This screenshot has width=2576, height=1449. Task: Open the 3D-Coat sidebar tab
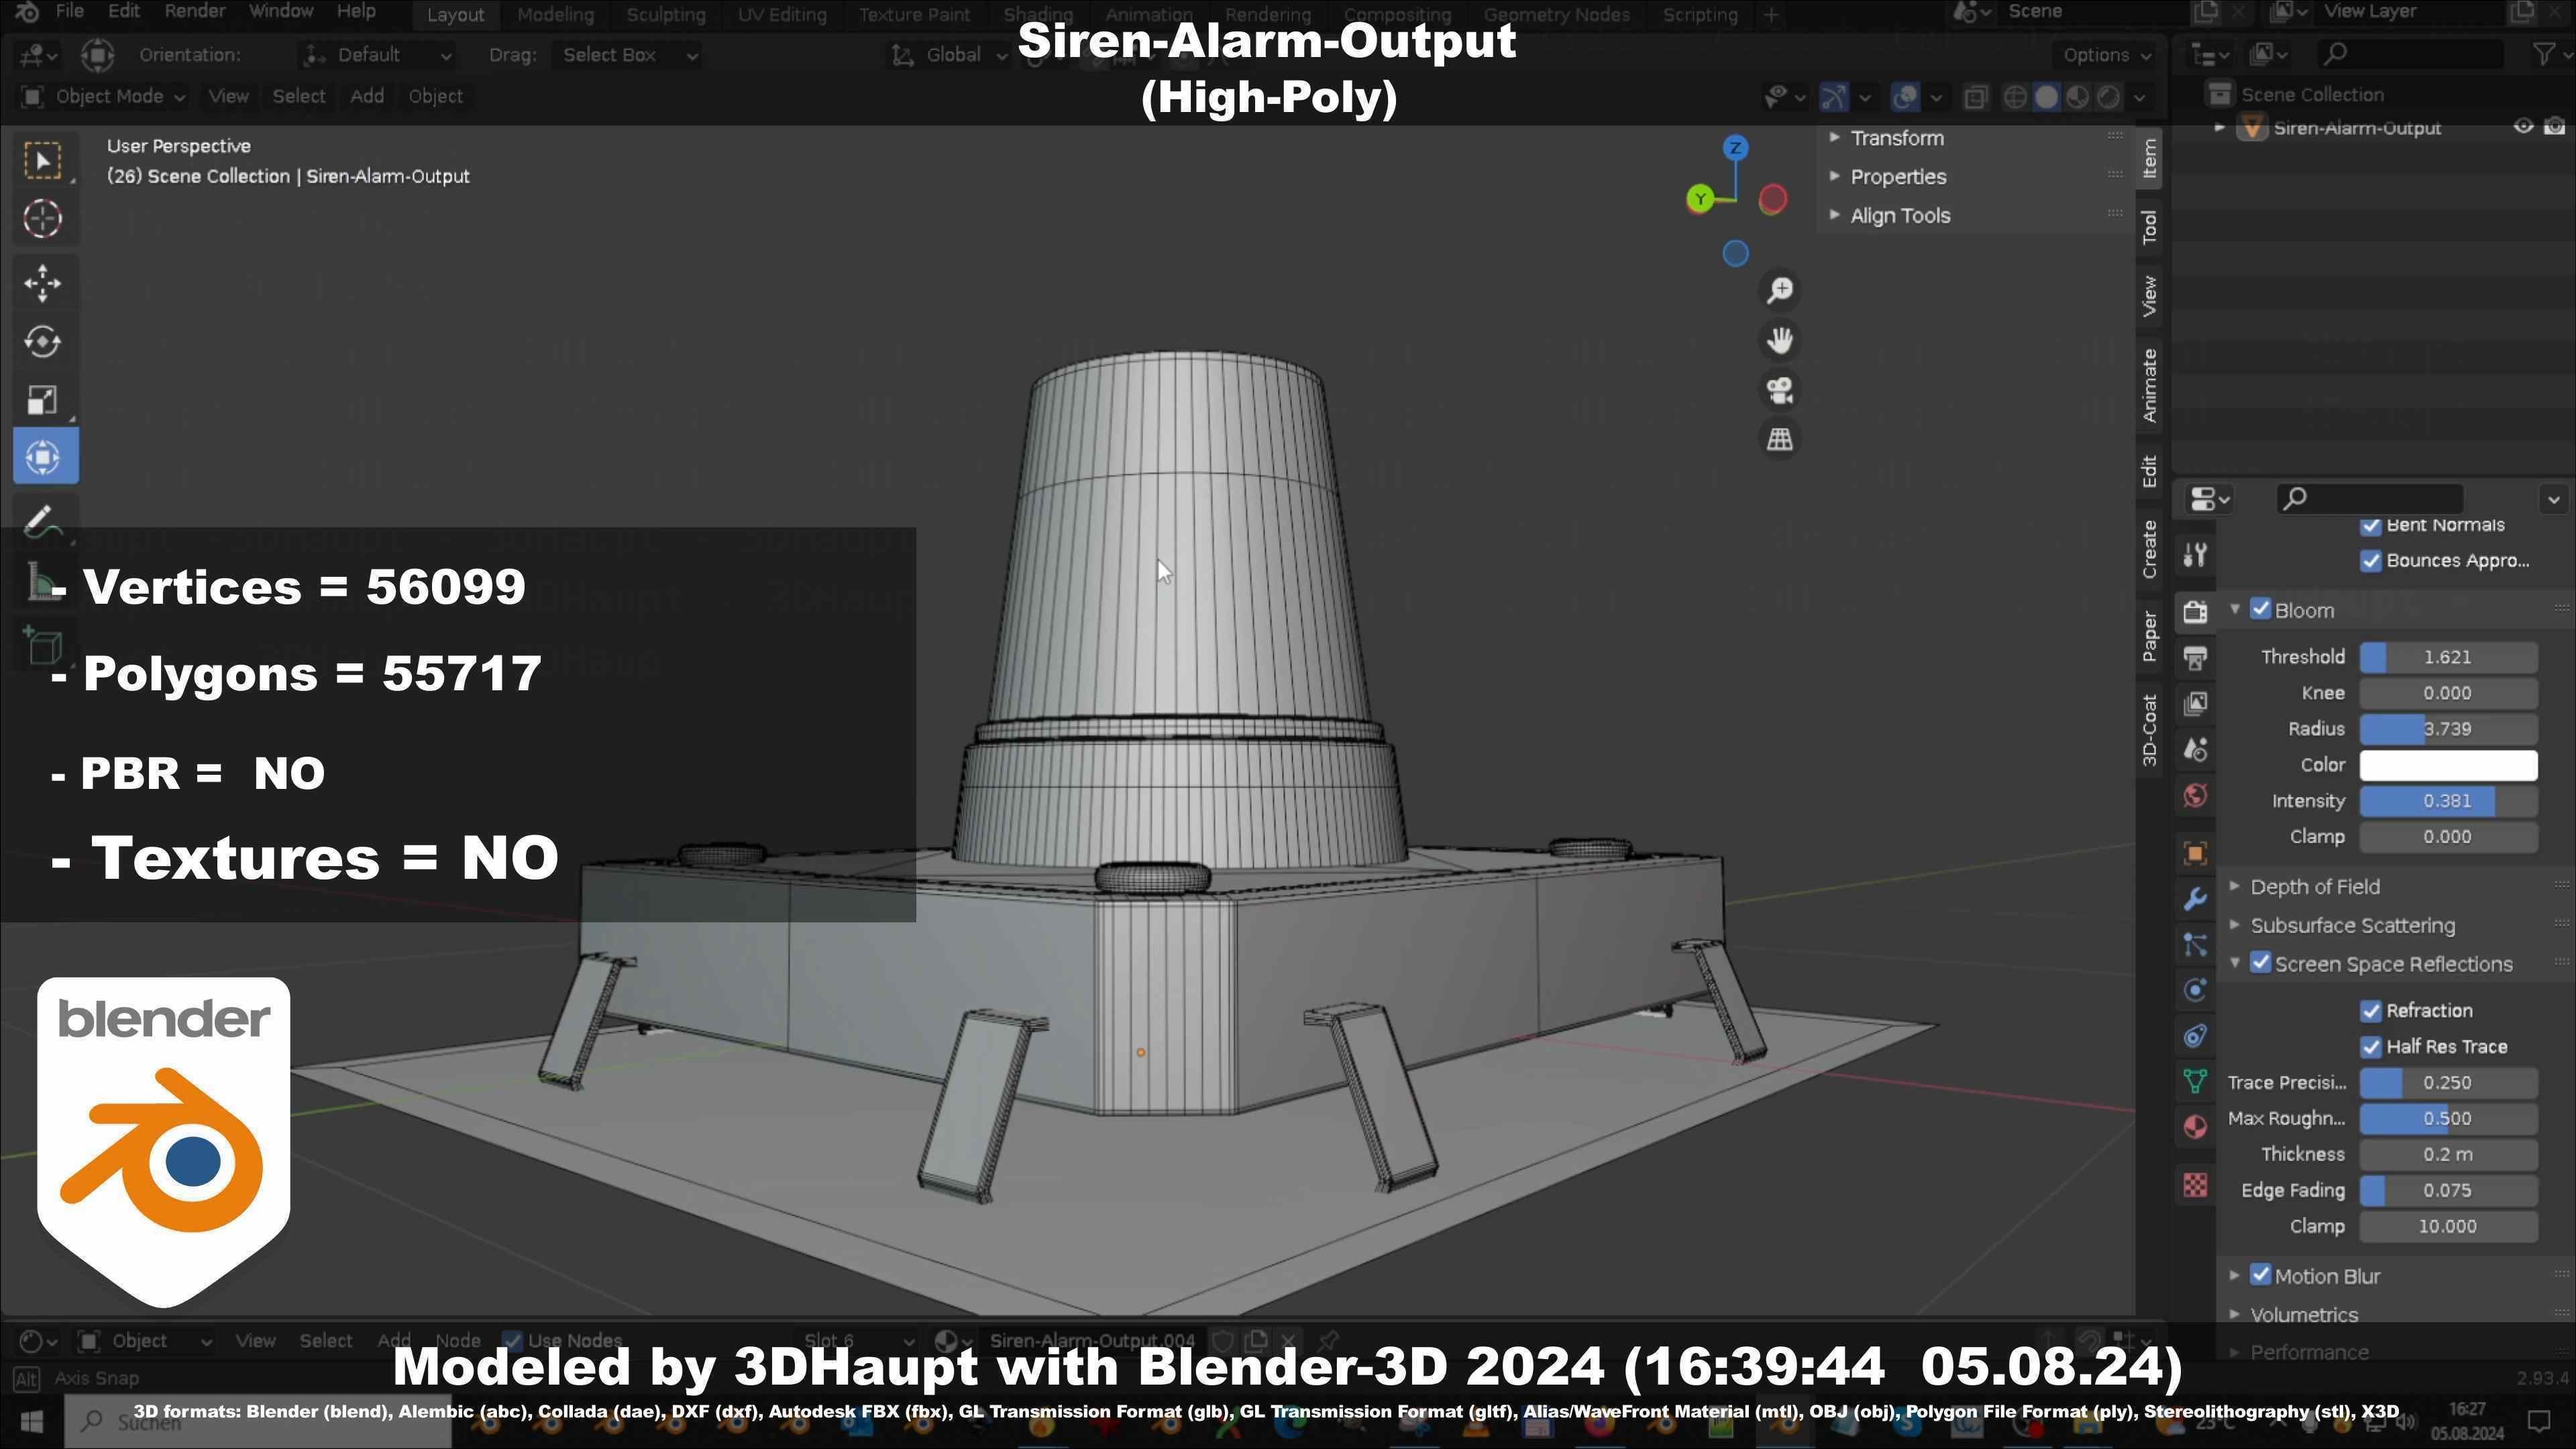pos(2150,730)
